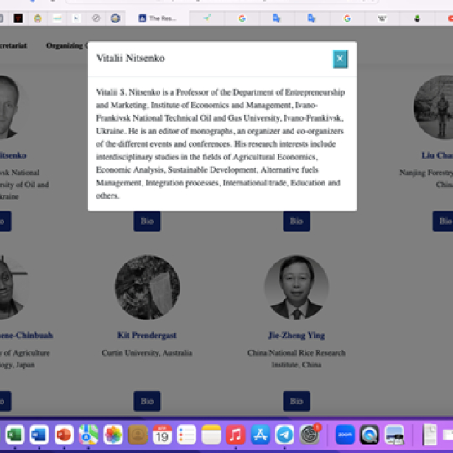
Task: Open the App Store dock icon
Action: click(x=260, y=435)
